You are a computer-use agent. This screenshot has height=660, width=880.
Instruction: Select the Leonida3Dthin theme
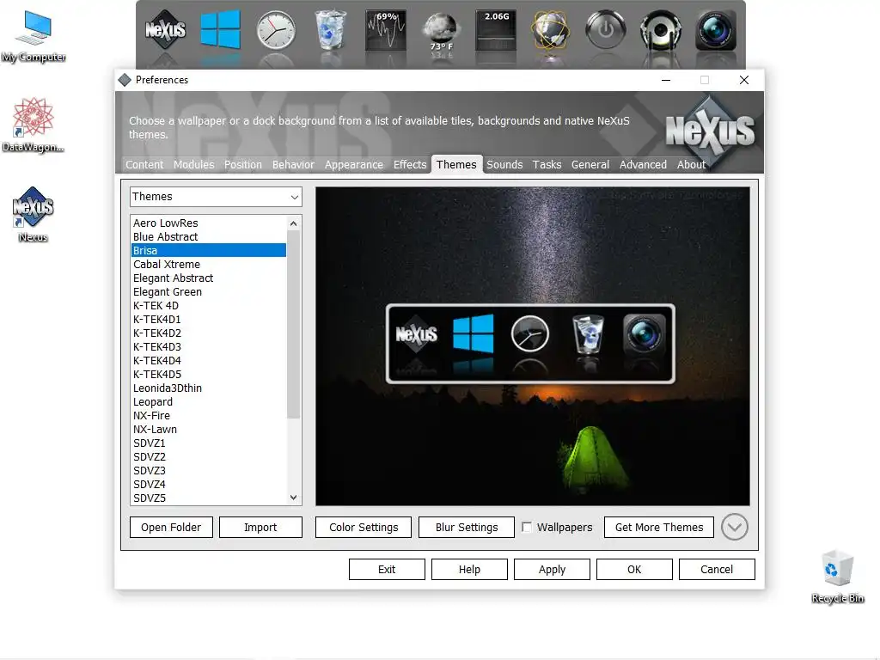[208, 388]
